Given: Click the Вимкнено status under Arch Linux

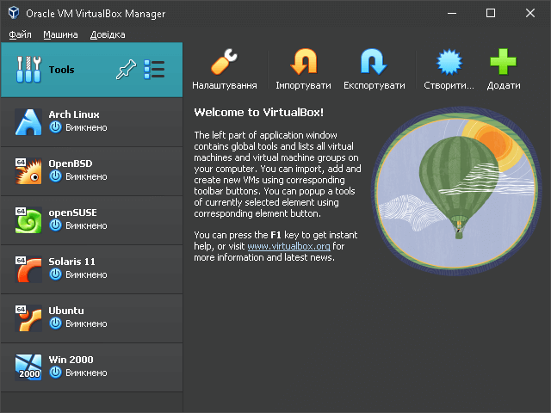Looking at the screenshot, I should [86, 127].
